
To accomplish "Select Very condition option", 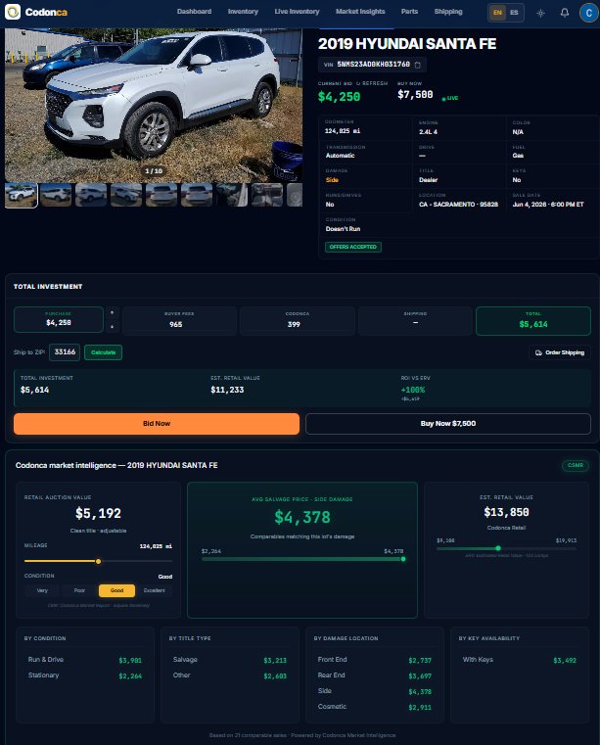I will pyautogui.click(x=42, y=590).
